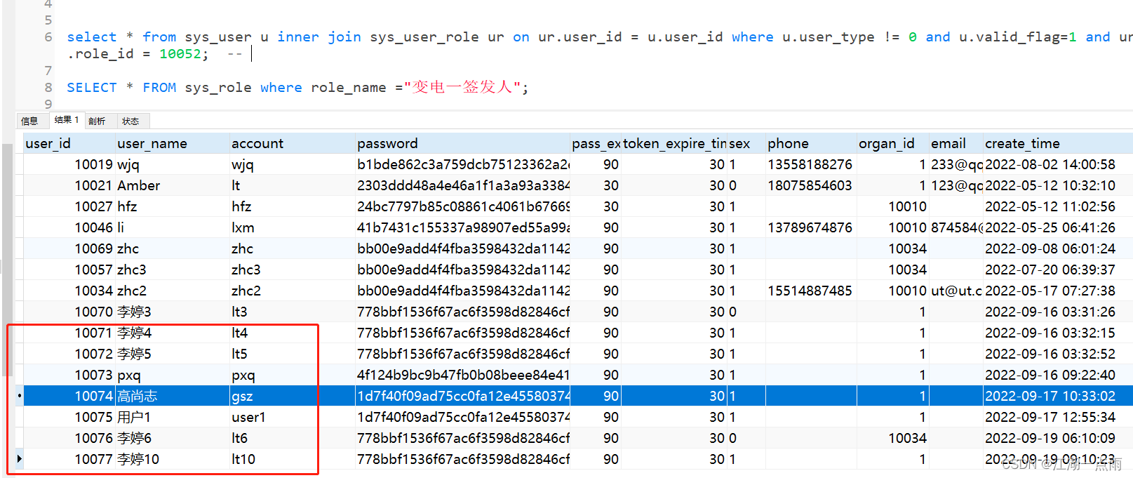This screenshot has height=478, width=1133.
Task: Click the user_name column header
Action: point(172,143)
